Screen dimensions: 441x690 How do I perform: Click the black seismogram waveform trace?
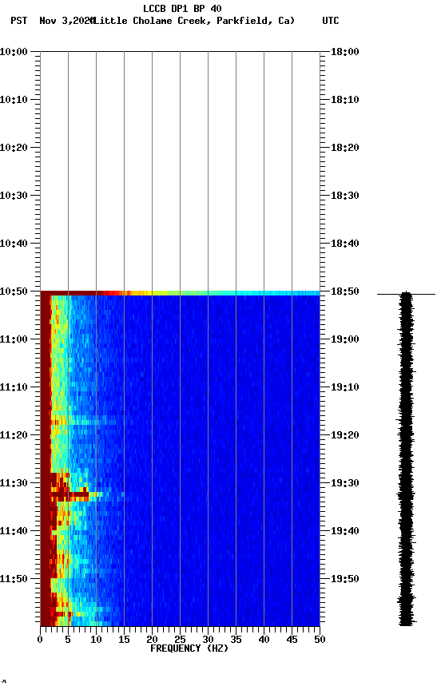click(x=406, y=458)
